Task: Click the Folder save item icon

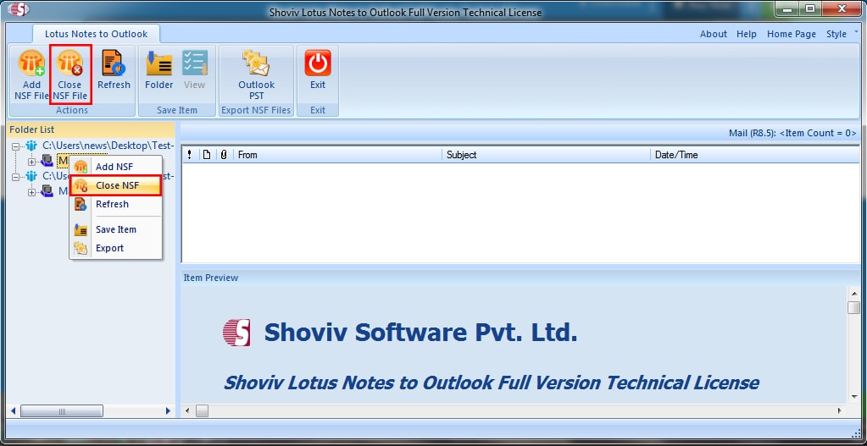Action: [159, 69]
